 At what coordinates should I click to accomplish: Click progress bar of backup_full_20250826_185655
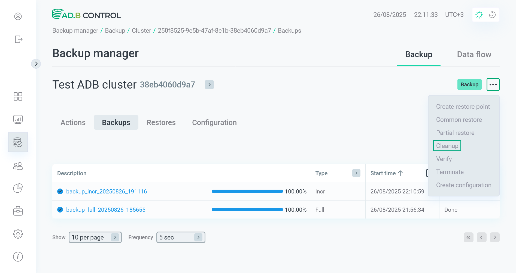coord(247,210)
